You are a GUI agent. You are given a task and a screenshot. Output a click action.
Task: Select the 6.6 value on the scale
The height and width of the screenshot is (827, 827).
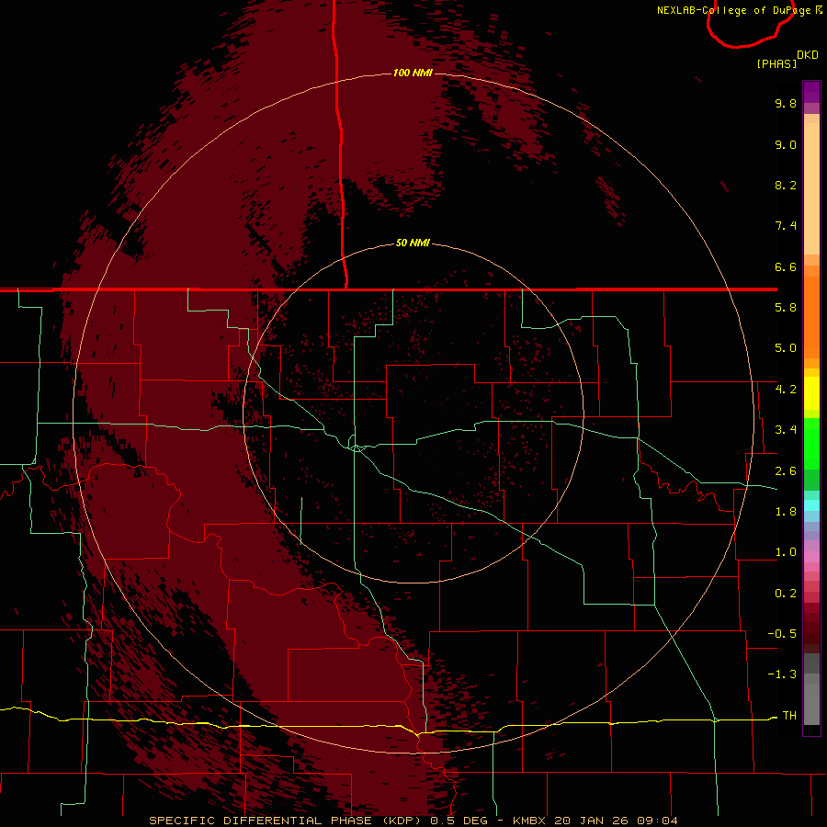[x=786, y=266]
